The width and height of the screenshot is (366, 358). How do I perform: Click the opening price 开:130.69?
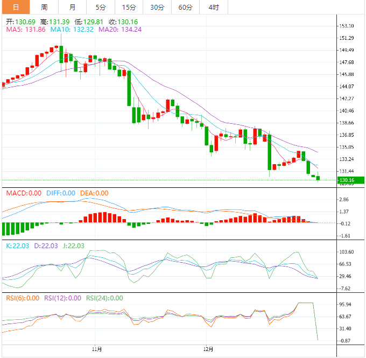click(20, 22)
